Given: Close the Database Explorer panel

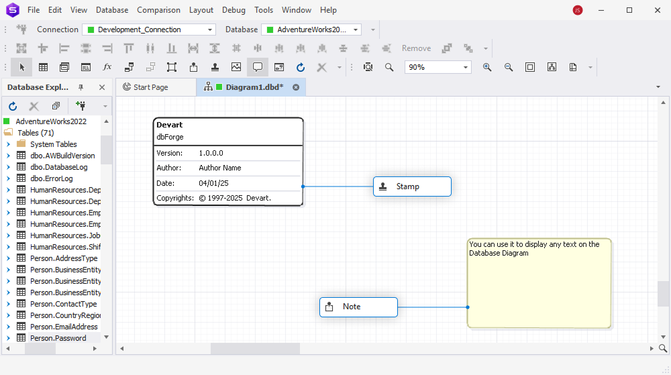Looking at the screenshot, I should pos(102,87).
